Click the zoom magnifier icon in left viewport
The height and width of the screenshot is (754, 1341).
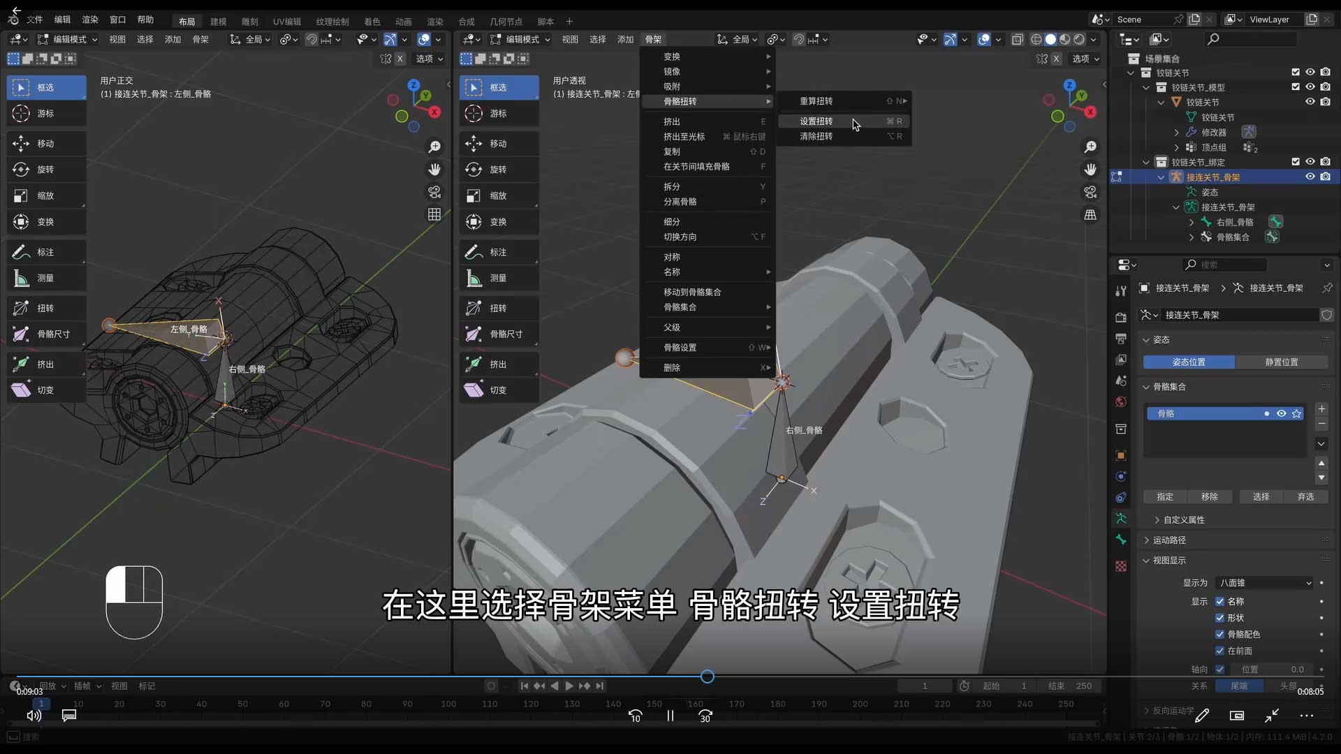pos(434,147)
